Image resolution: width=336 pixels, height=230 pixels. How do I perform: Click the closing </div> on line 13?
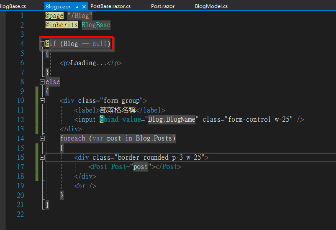(x=71, y=129)
